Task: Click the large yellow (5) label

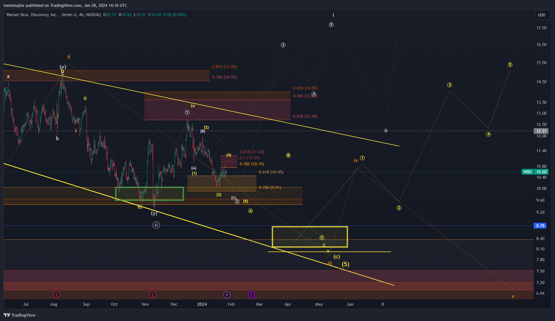Action: click(x=346, y=264)
